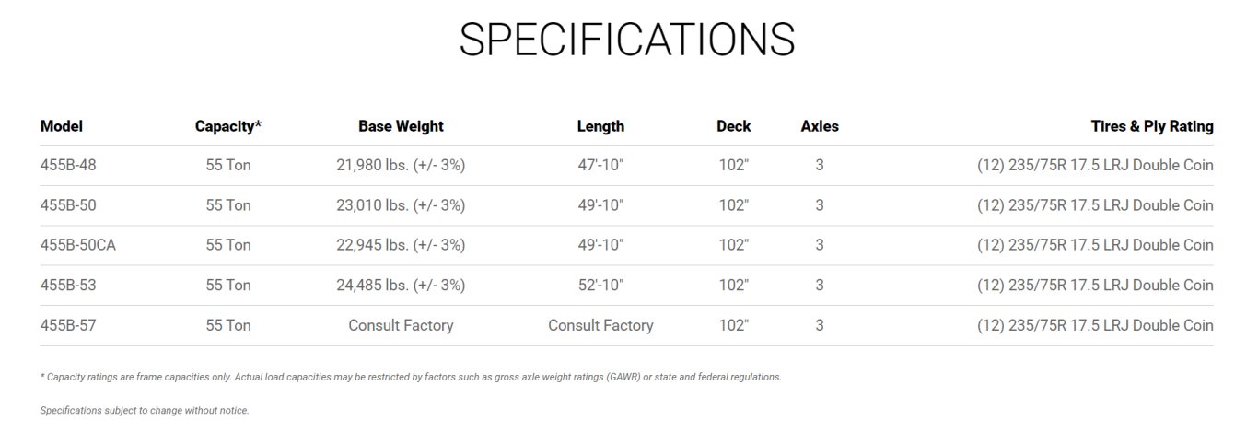Click the 21,980 lbs. base weight value
The image size is (1258, 444).
click(401, 166)
